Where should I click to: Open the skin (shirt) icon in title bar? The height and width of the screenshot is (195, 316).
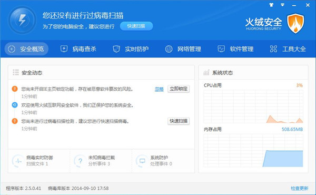(271, 5)
